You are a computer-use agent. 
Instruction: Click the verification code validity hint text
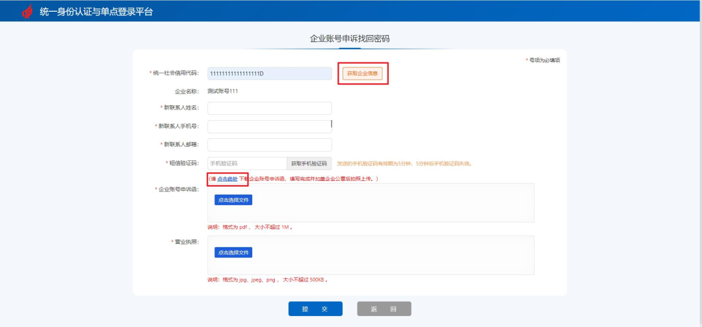pos(405,163)
